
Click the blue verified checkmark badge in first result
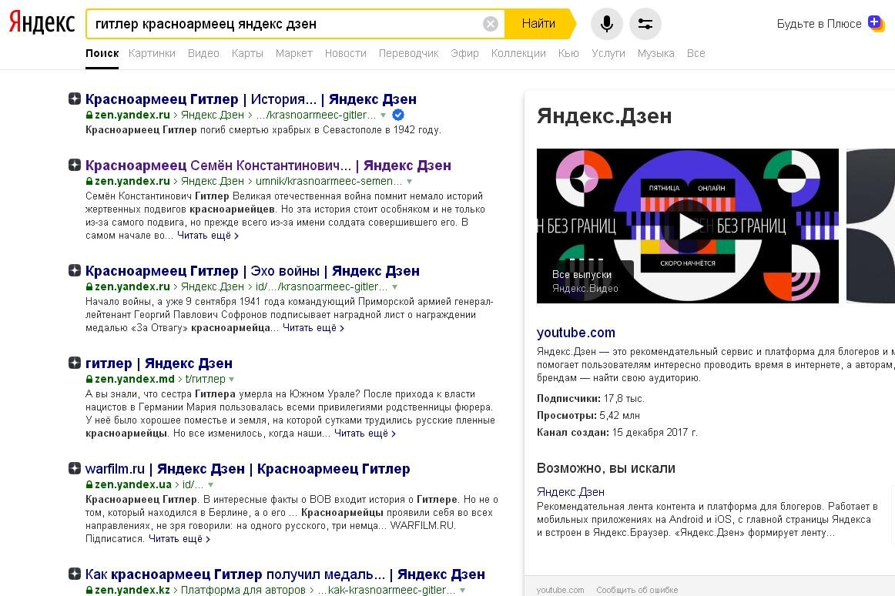click(x=398, y=115)
